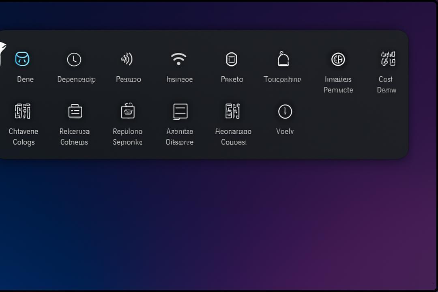Open the clock icon labeled Depenoacip

click(74, 60)
